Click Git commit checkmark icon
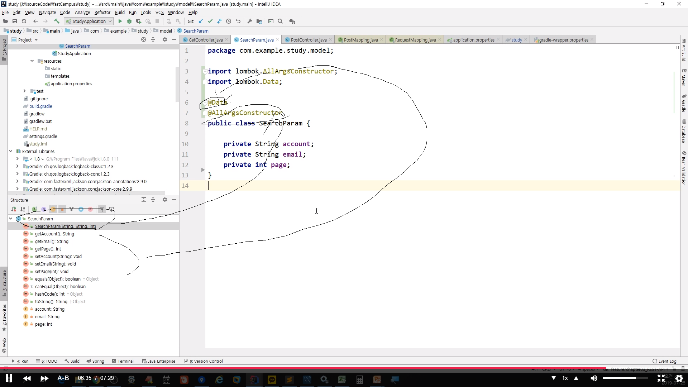Image resolution: width=688 pixels, height=387 pixels. pyautogui.click(x=210, y=21)
